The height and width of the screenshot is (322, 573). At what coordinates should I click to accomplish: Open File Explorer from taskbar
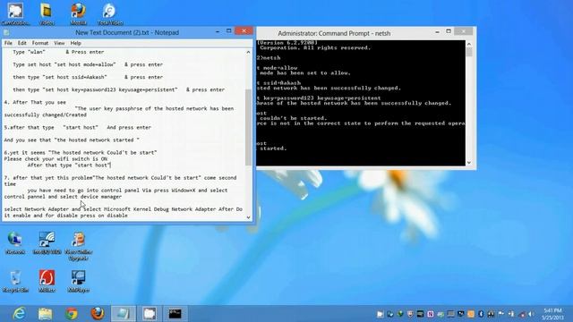tap(46, 314)
